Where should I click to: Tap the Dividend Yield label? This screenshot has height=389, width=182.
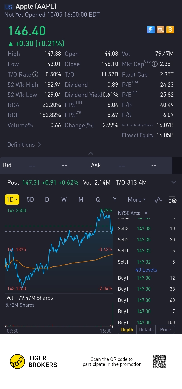pyautogui.click(x=84, y=95)
